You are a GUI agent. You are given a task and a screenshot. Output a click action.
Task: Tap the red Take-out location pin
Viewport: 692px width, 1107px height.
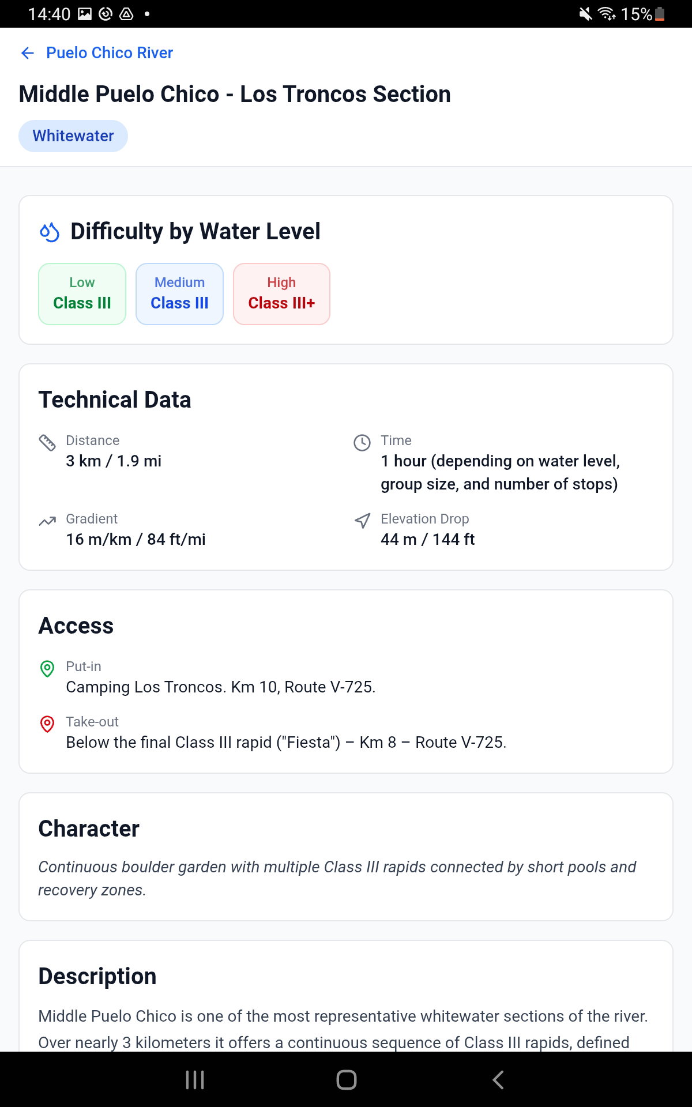[47, 724]
